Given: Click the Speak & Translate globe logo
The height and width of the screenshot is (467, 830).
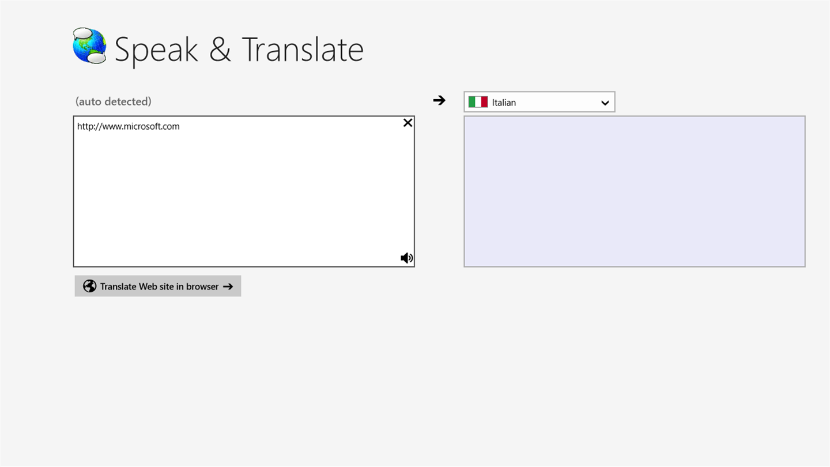Looking at the screenshot, I should click(90, 46).
